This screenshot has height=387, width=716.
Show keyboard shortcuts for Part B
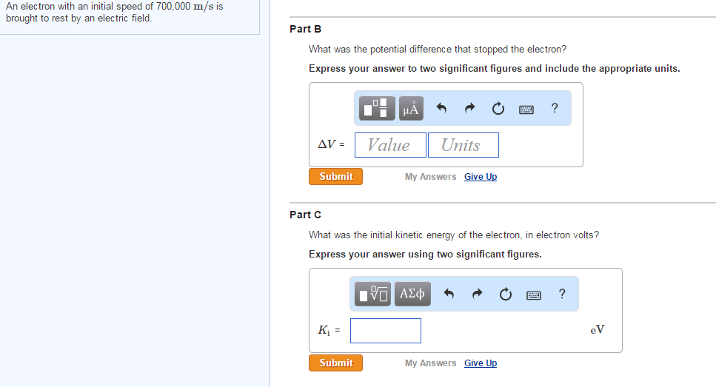[526, 110]
